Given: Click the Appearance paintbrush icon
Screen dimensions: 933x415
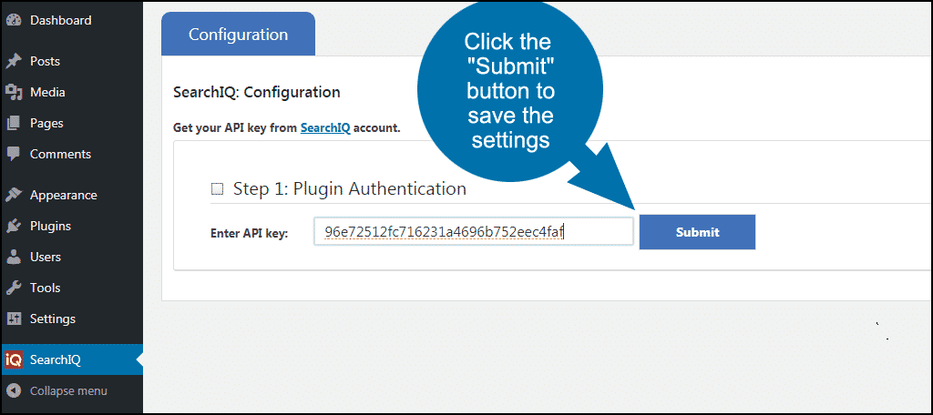Looking at the screenshot, I should pos(14,195).
